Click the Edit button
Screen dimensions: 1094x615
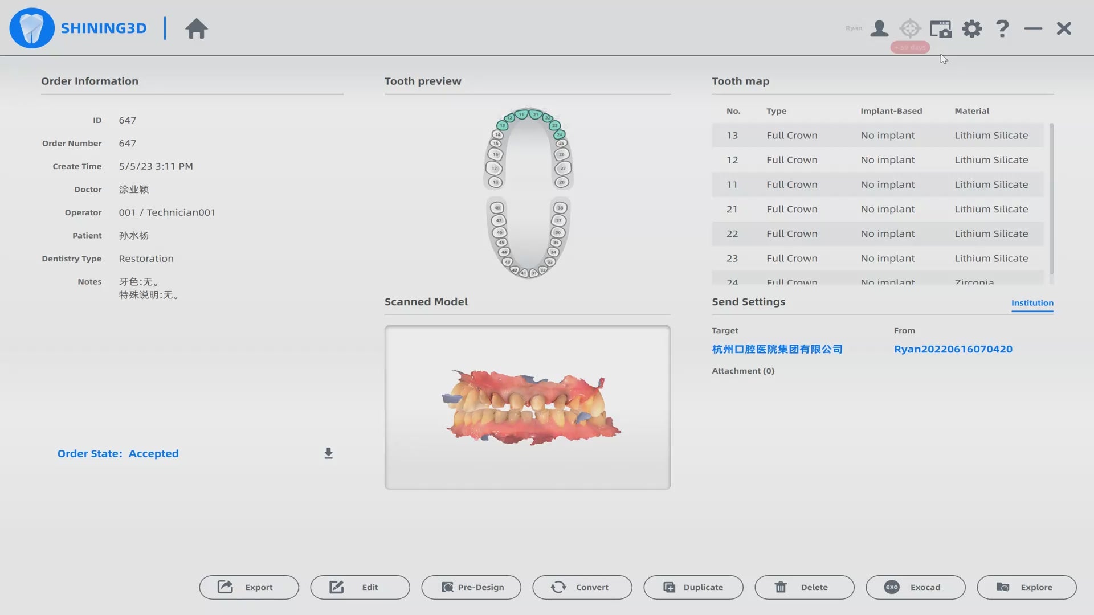pyautogui.click(x=360, y=587)
